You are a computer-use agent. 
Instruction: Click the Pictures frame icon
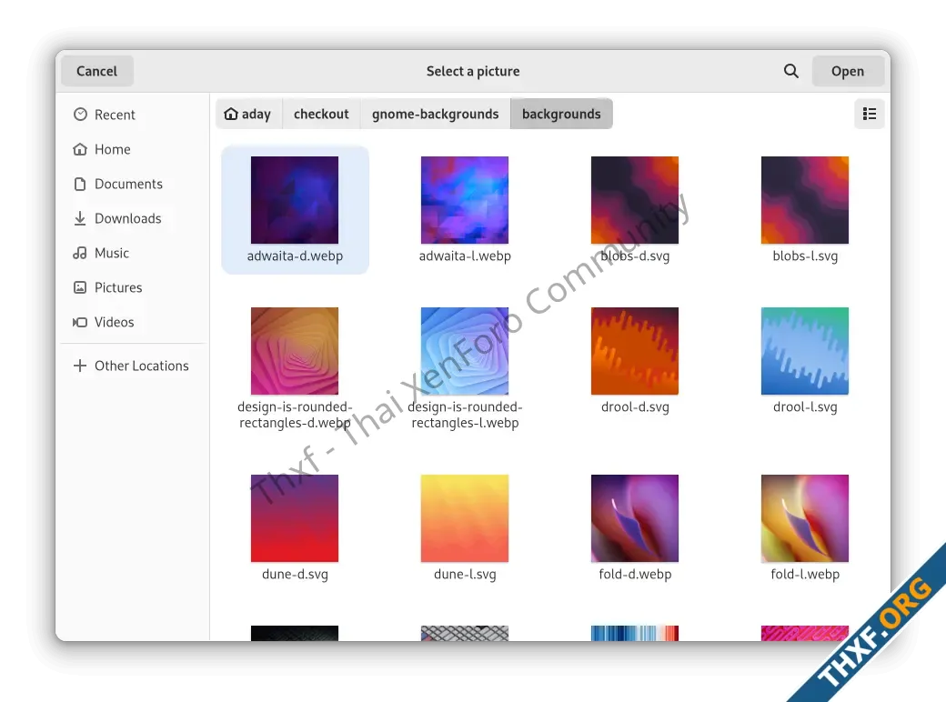[x=80, y=287]
